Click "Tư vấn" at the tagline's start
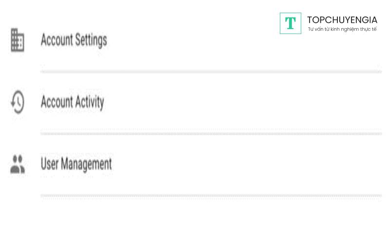Viewport: 390px width, 243px height. [x=315, y=30]
